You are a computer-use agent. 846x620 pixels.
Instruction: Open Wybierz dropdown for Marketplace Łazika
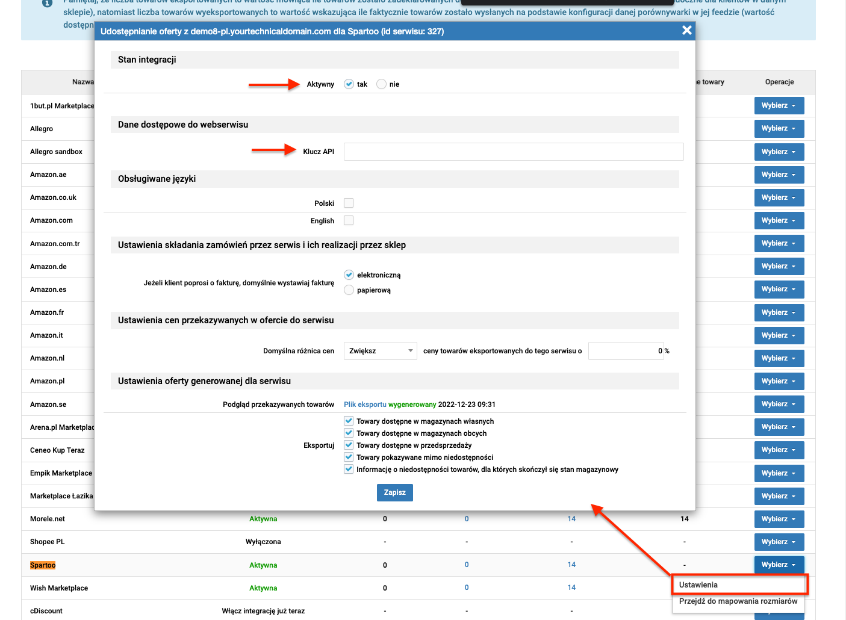(779, 496)
